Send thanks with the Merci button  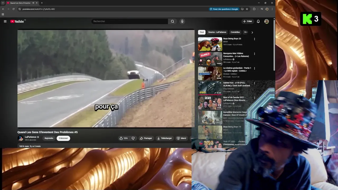181,138
